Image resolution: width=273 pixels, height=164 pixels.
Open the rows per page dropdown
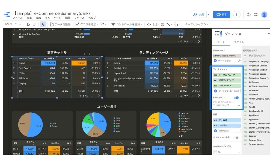point(227,152)
